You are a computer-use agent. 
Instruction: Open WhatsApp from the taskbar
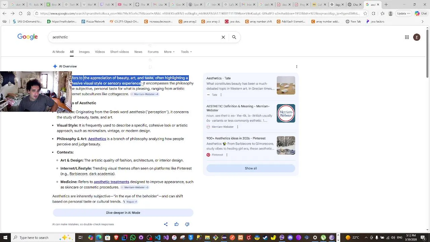(133, 238)
